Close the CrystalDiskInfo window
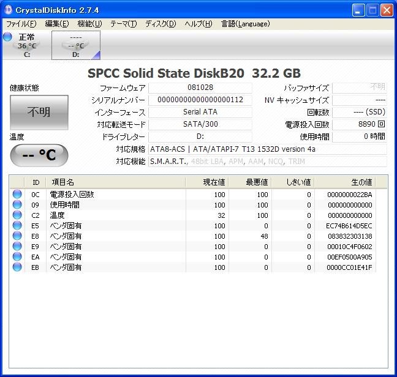 pyautogui.click(x=387, y=10)
